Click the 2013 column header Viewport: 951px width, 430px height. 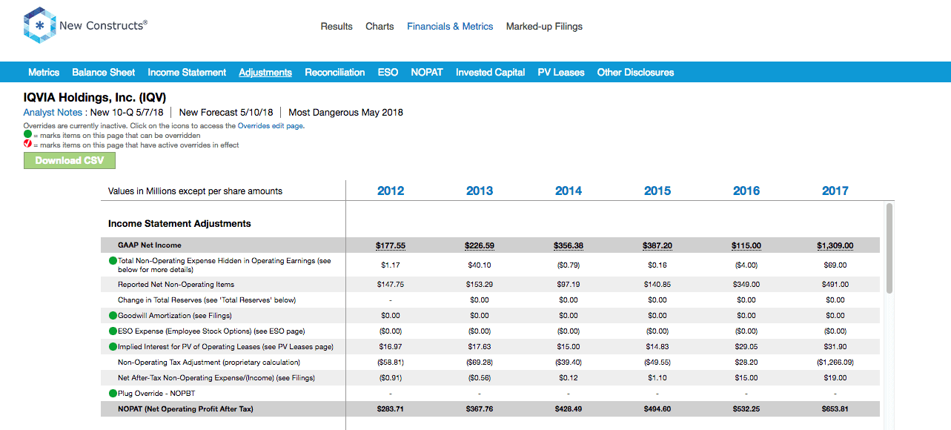click(480, 191)
